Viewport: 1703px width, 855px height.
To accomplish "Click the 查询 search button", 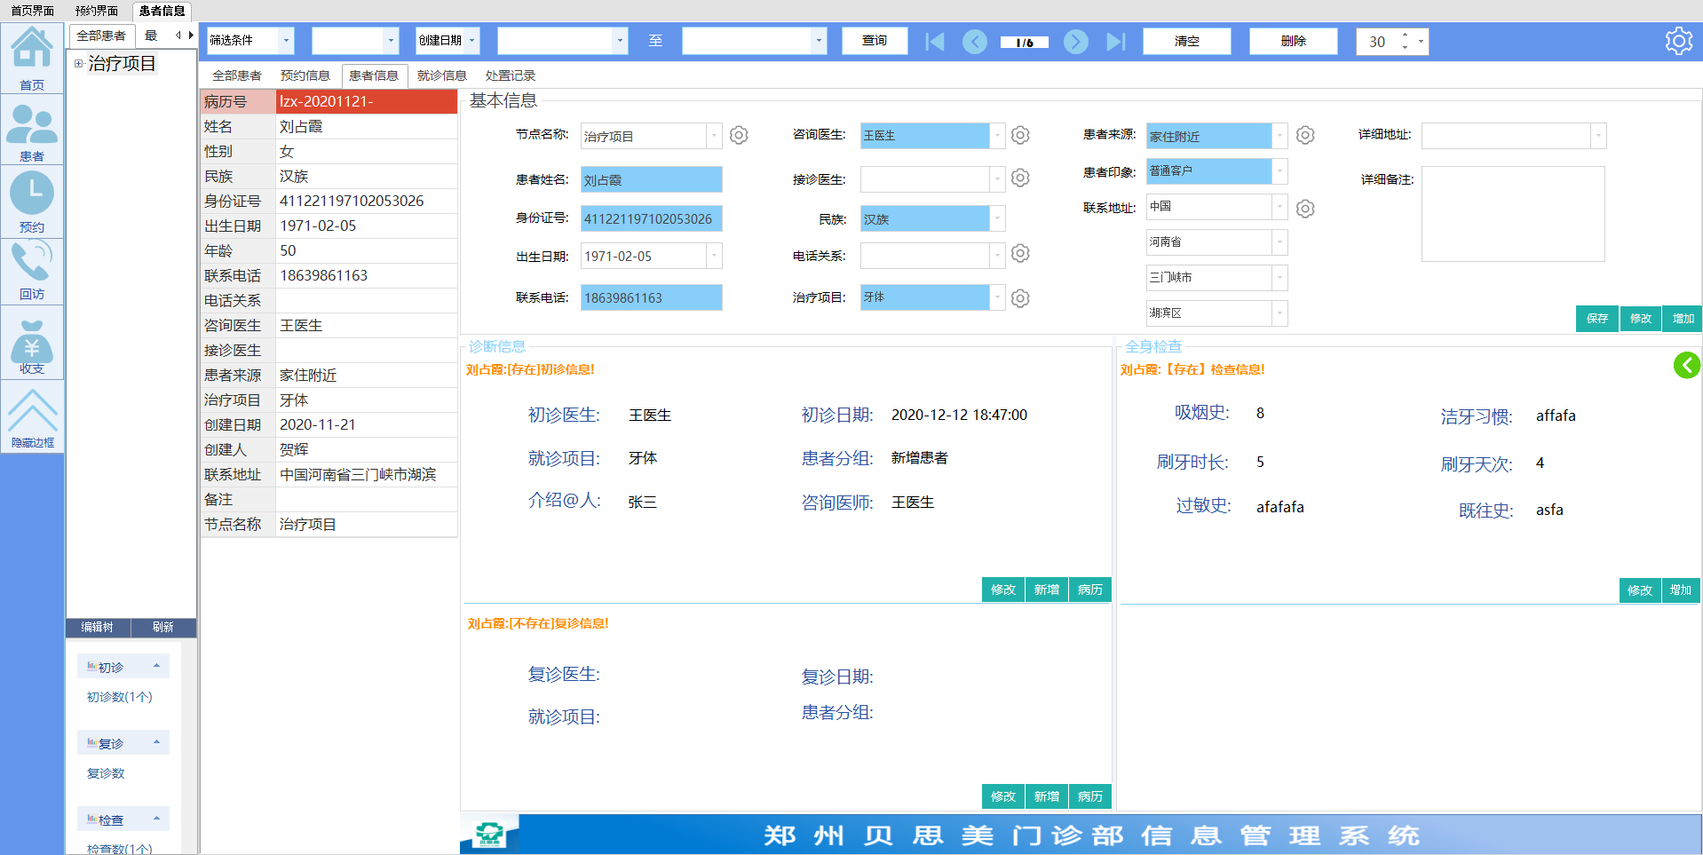I will pos(875,41).
